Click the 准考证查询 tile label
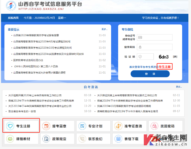Image resolution: width=191 pixels, height=149 pixels. [x=133, y=126]
